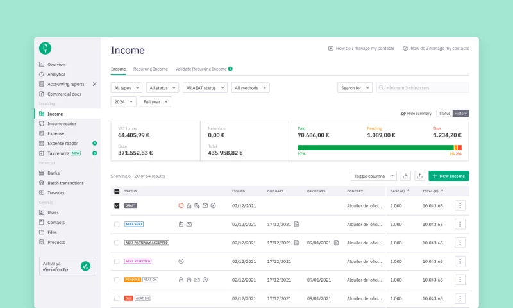
Task: Check the AEAT PARTIALLY ACCEPTED row checkbox
Action: pos(117,243)
